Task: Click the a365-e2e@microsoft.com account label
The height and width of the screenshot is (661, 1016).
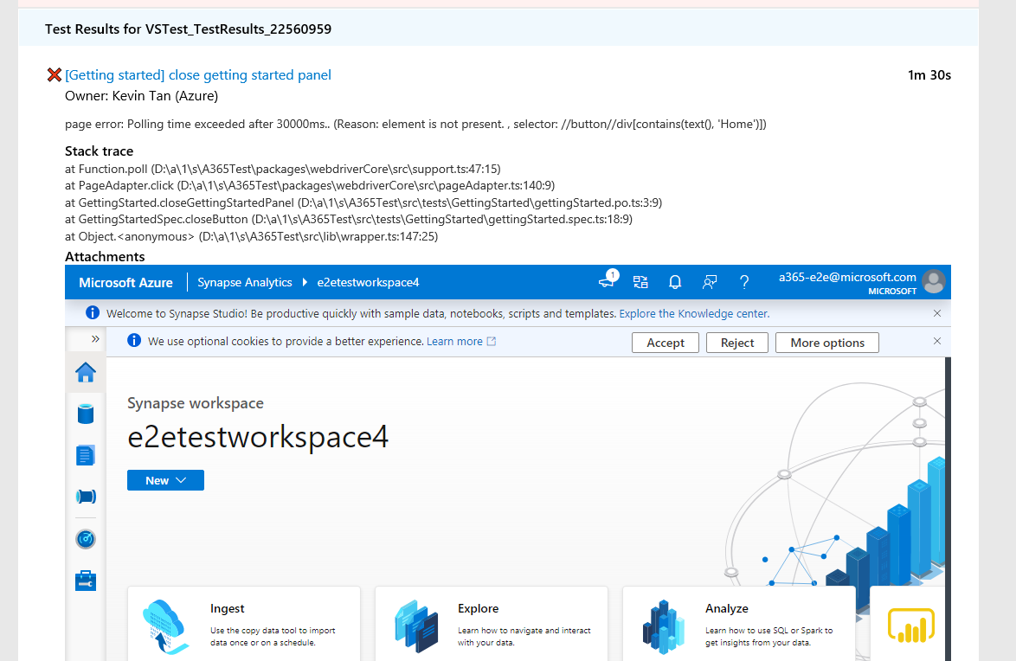Action: pyautogui.click(x=847, y=278)
